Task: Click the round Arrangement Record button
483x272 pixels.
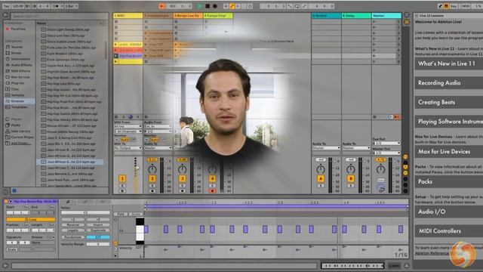Action: tap(215, 6)
